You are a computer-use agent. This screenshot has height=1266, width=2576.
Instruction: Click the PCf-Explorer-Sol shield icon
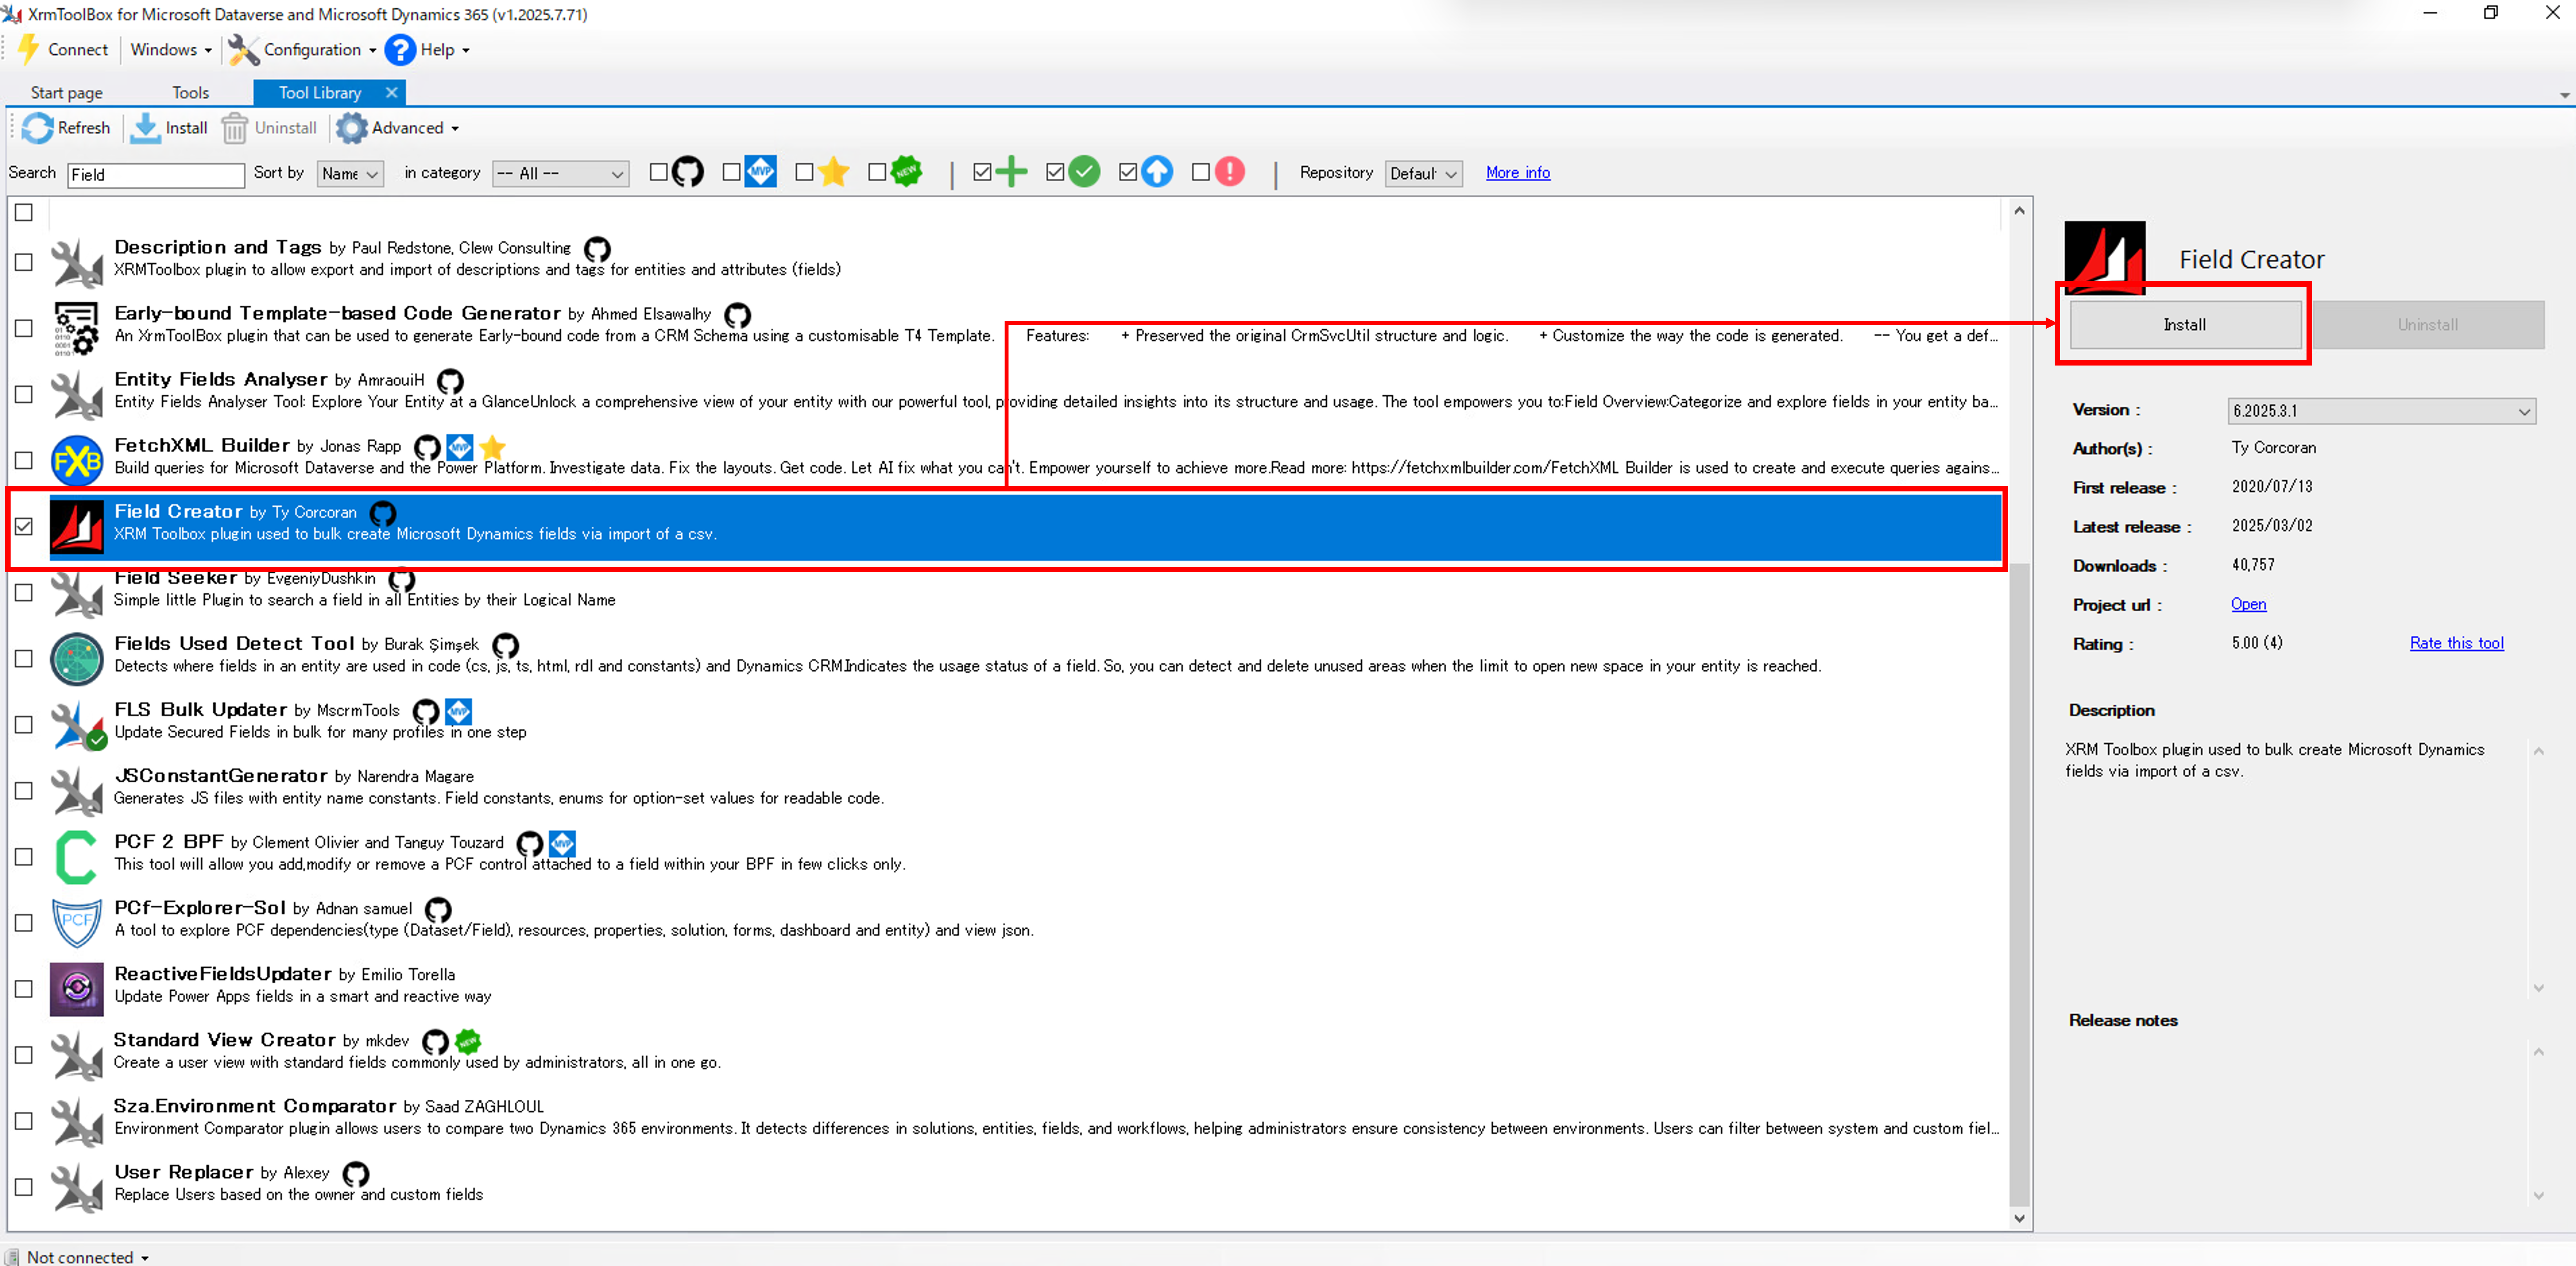coord(77,923)
